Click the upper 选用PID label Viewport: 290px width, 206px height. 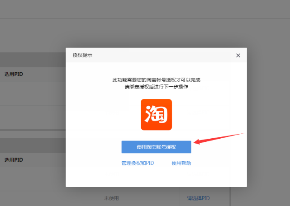(14, 75)
